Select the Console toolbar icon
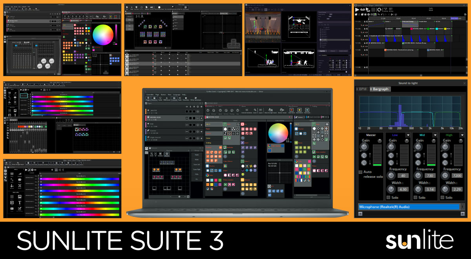Viewport: 471px width, 259px height. click(174, 98)
